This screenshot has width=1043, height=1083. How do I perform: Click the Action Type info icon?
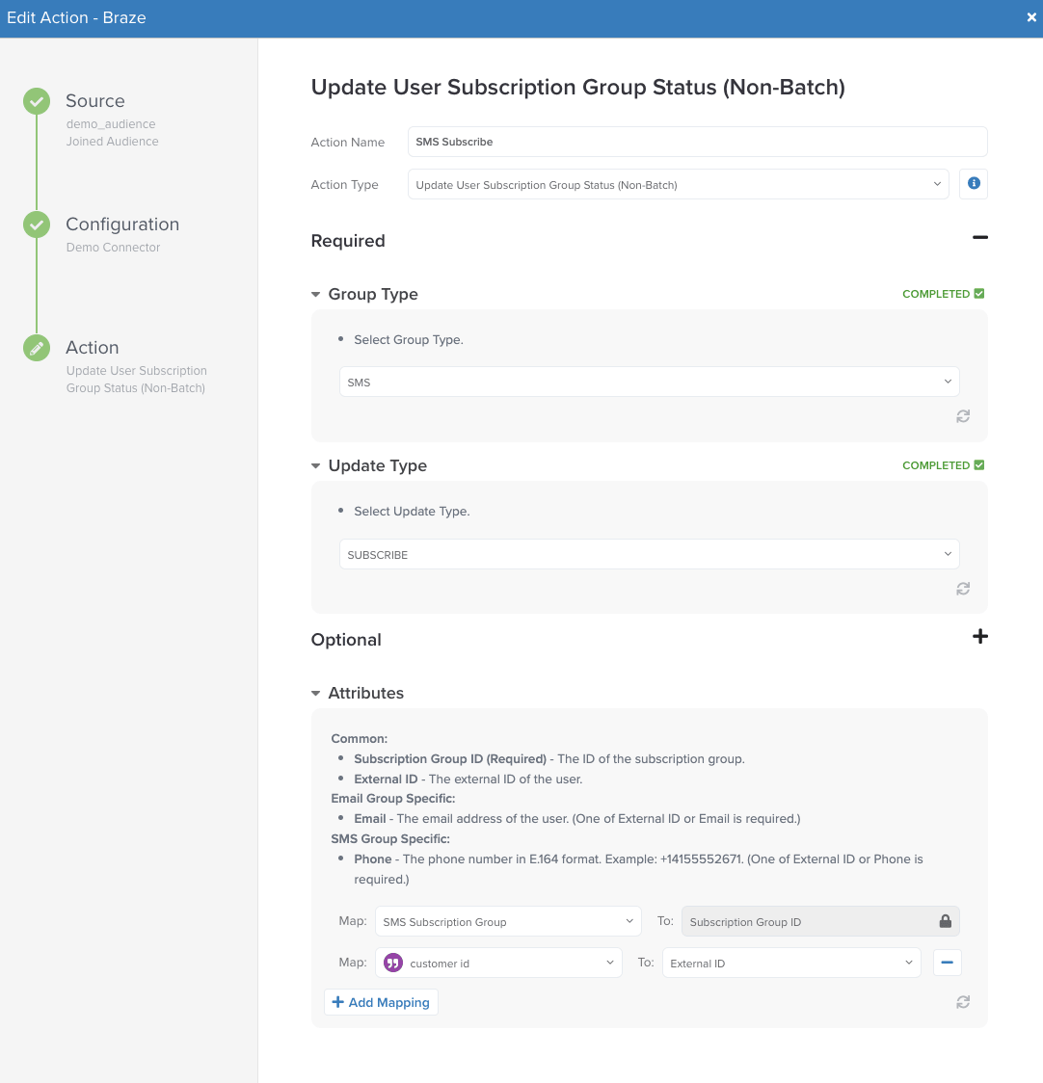point(973,184)
